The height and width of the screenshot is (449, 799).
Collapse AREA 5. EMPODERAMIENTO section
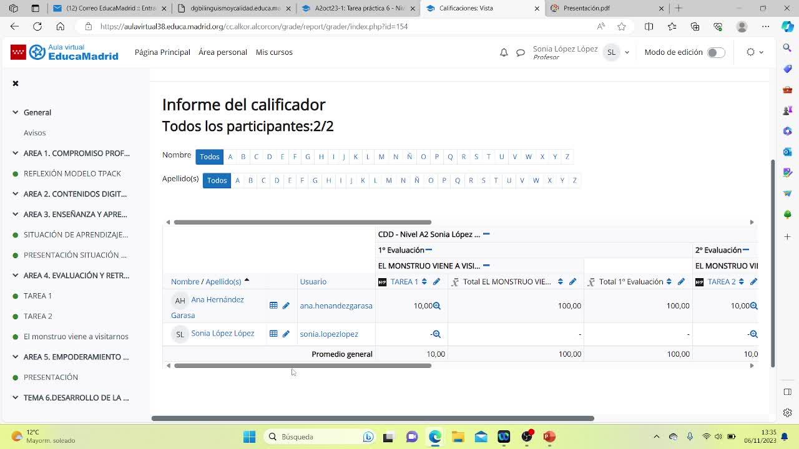point(16,357)
